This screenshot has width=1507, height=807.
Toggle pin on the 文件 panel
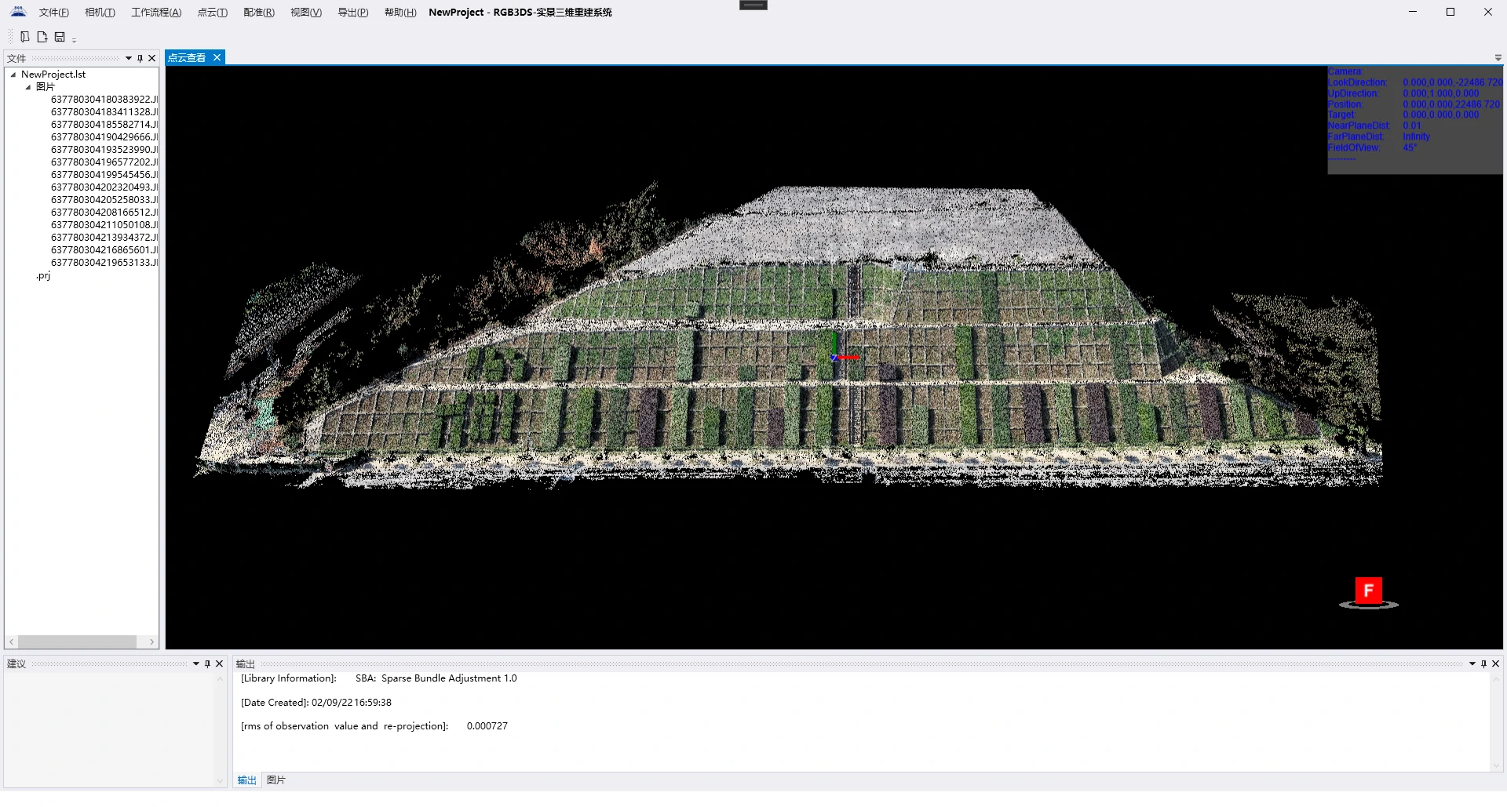[x=140, y=59]
